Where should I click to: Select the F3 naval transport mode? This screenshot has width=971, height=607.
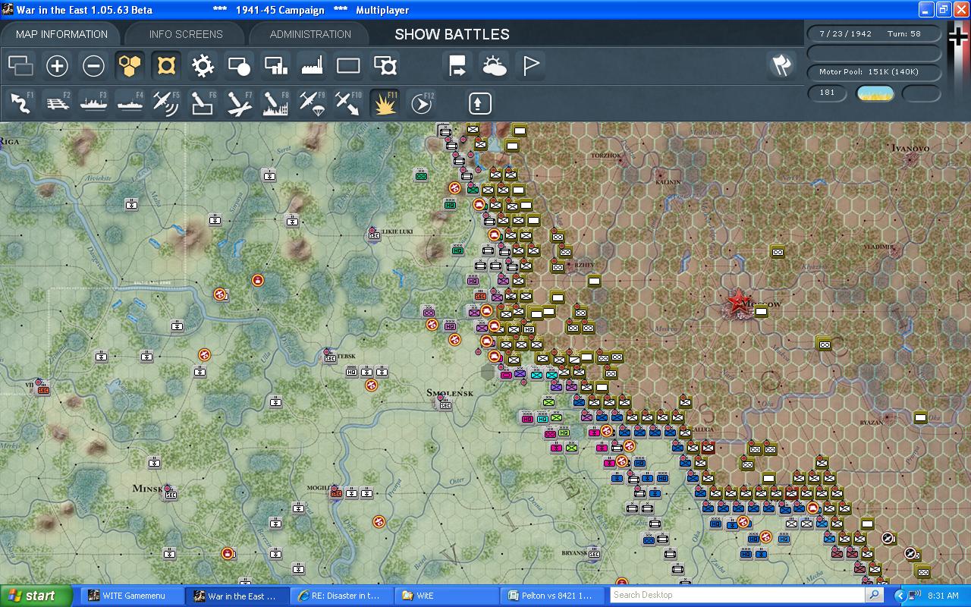click(x=93, y=103)
